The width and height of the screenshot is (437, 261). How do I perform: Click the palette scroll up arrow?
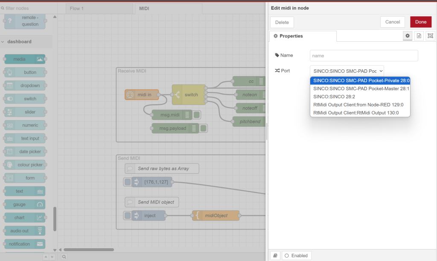pyautogui.click(x=55, y=17)
